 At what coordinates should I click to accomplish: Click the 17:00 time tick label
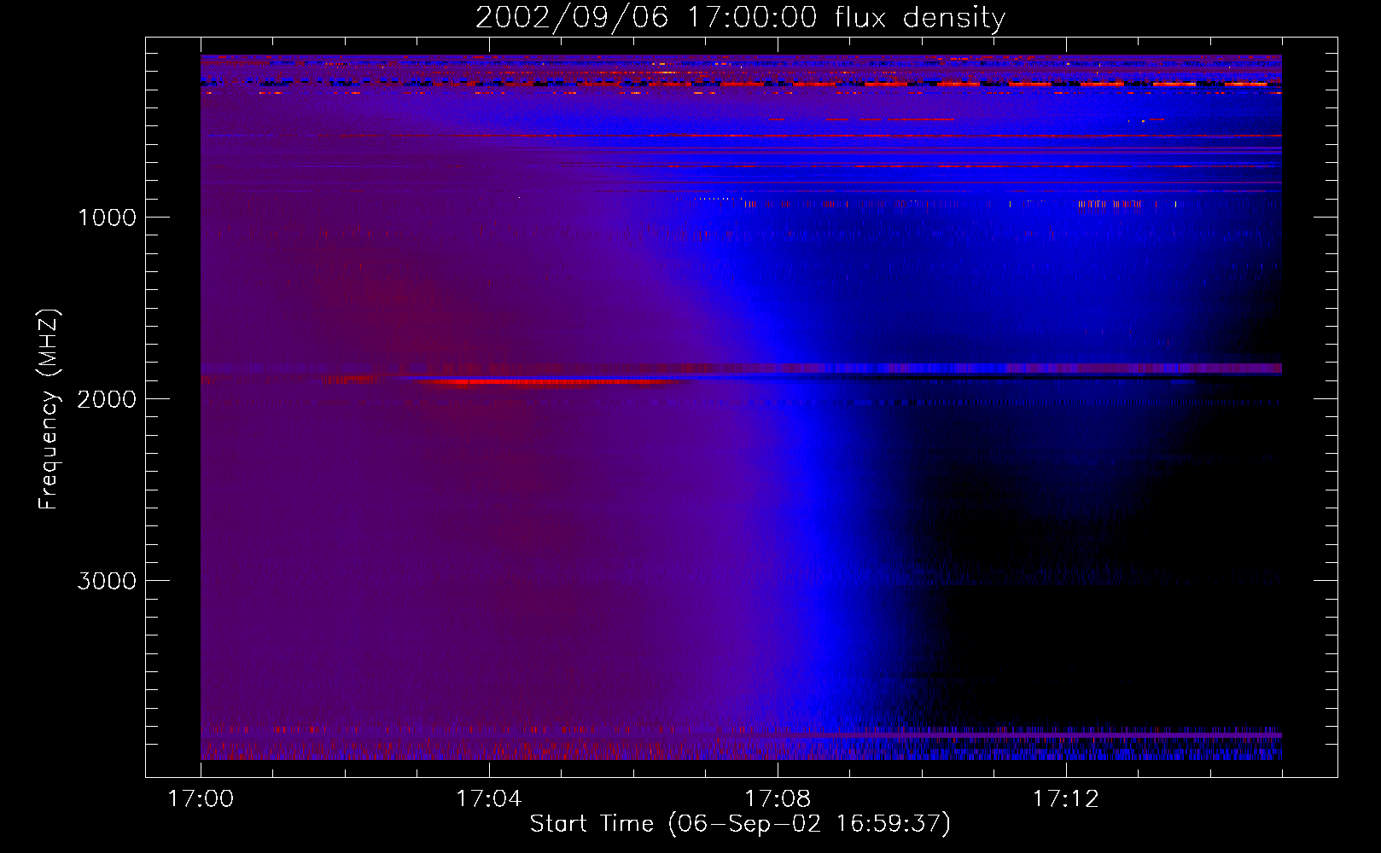[x=201, y=799]
